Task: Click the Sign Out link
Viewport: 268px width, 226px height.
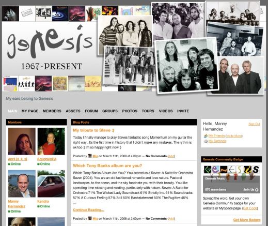Action: [x=254, y=124]
